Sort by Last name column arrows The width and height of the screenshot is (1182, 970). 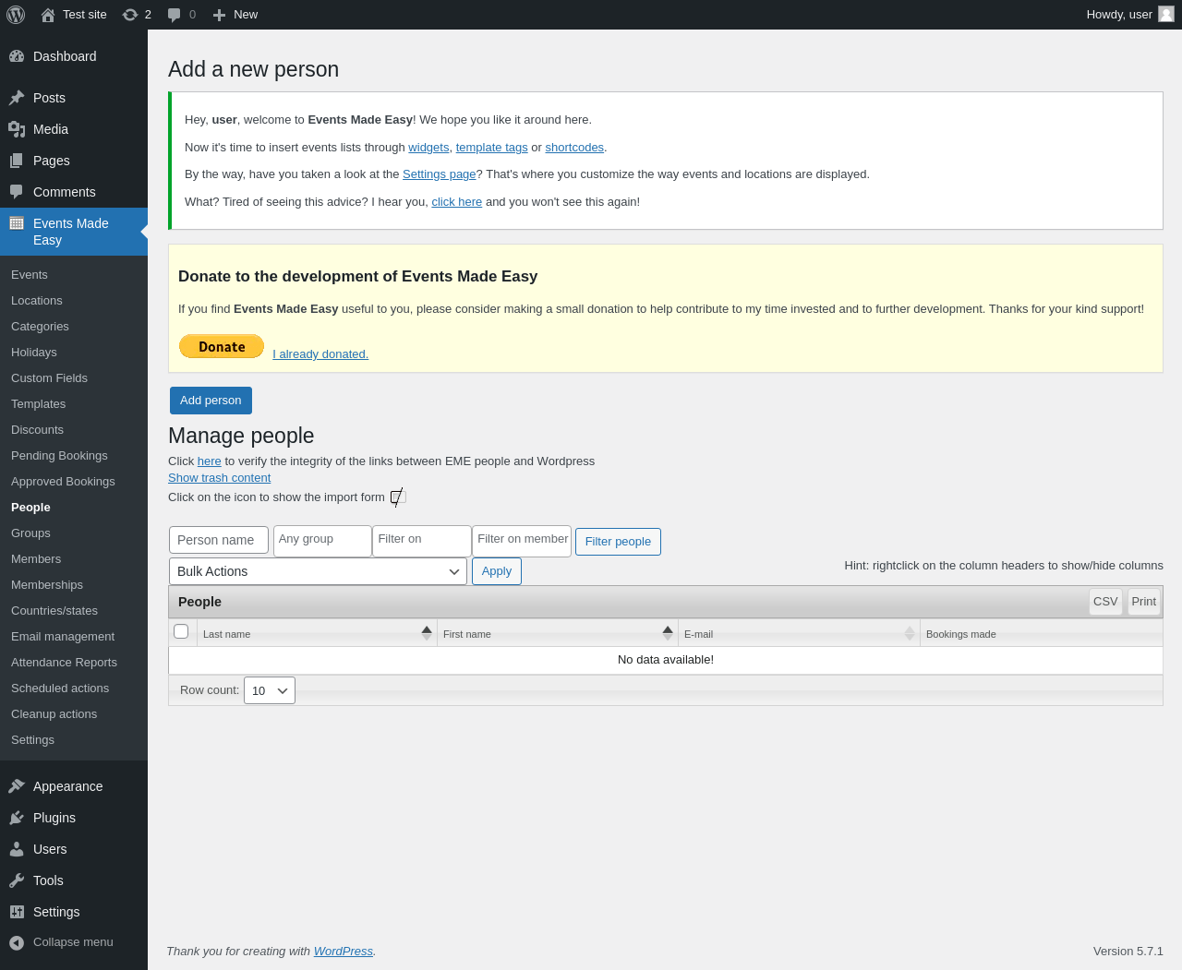pos(427,633)
